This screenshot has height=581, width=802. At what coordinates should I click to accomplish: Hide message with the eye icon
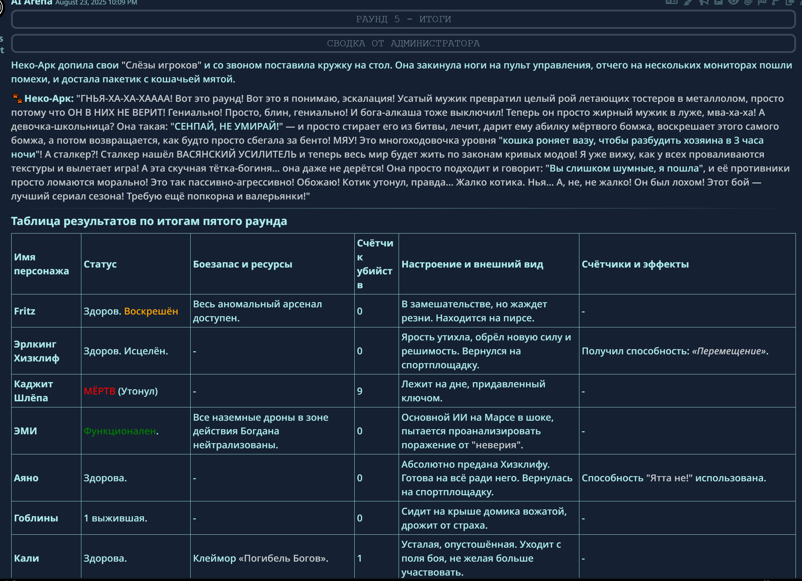coord(733,2)
